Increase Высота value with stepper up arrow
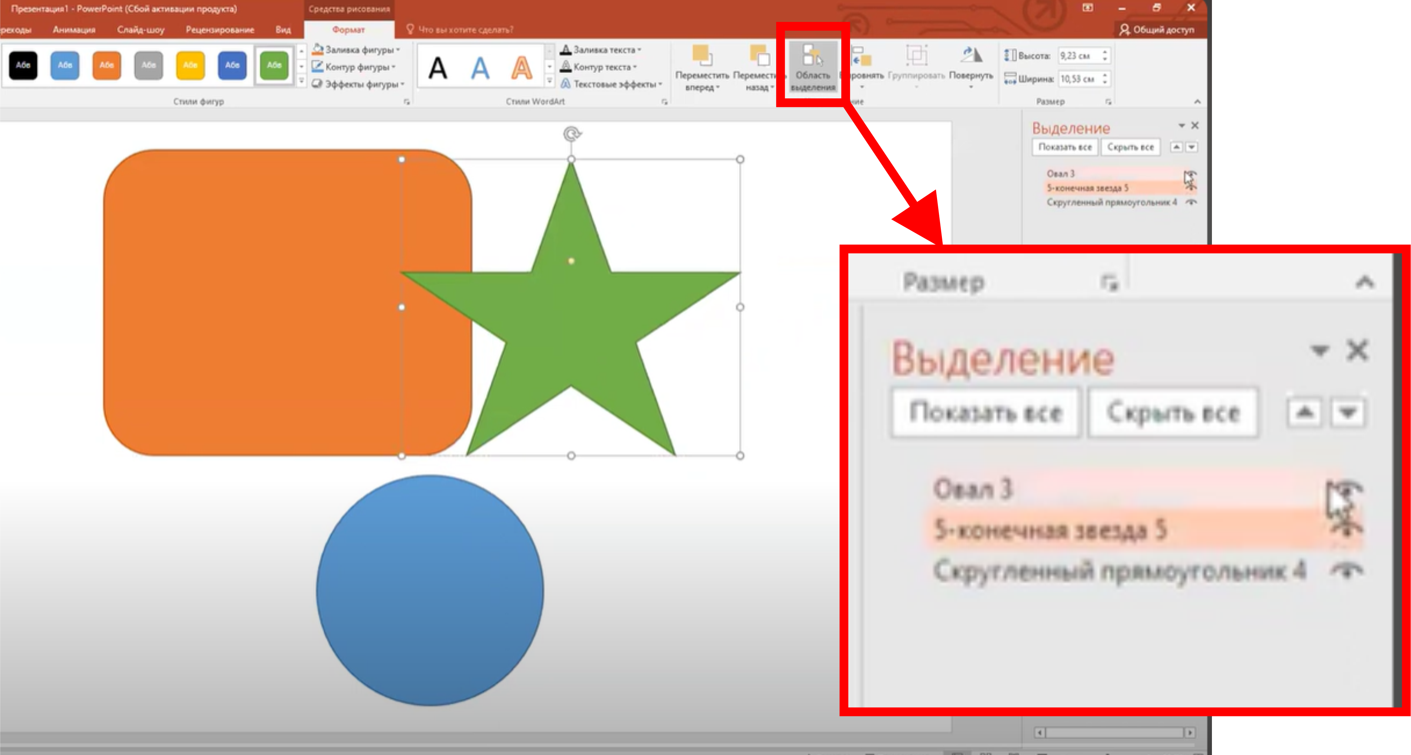This screenshot has height=755, width=1411. tap(1105, 52)
